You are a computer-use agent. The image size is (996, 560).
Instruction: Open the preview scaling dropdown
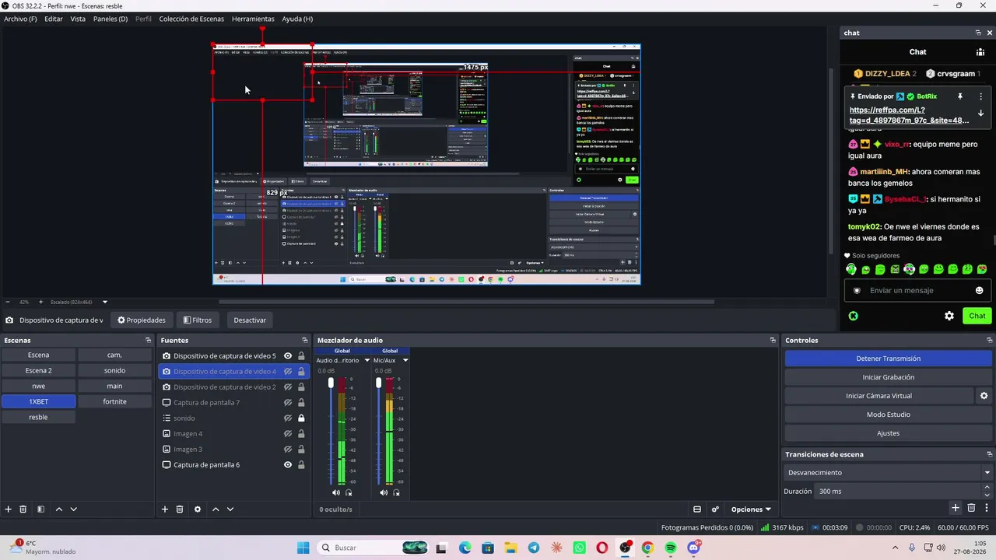click(x=105, y=302)
